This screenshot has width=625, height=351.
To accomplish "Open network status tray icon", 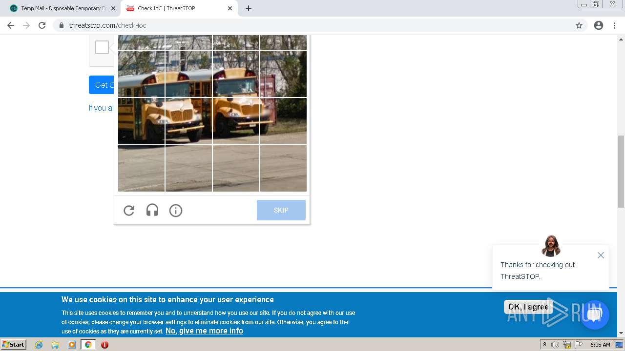I will 567,345.
